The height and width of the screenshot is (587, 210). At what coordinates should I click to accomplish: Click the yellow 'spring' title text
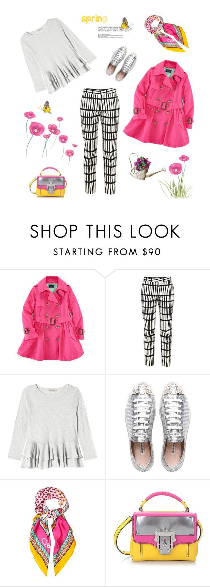point(94,19)
